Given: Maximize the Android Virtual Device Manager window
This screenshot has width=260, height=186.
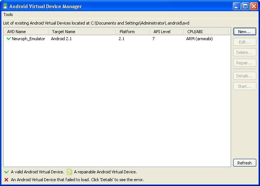Looking at the screenshot, I should [245, 6].
